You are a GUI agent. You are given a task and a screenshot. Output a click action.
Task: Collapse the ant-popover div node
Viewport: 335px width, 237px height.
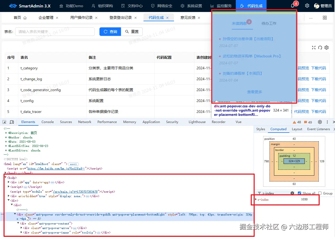(15, 214)
